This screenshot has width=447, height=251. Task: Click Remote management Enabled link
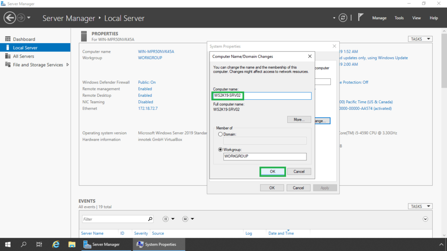coord(145,89)
